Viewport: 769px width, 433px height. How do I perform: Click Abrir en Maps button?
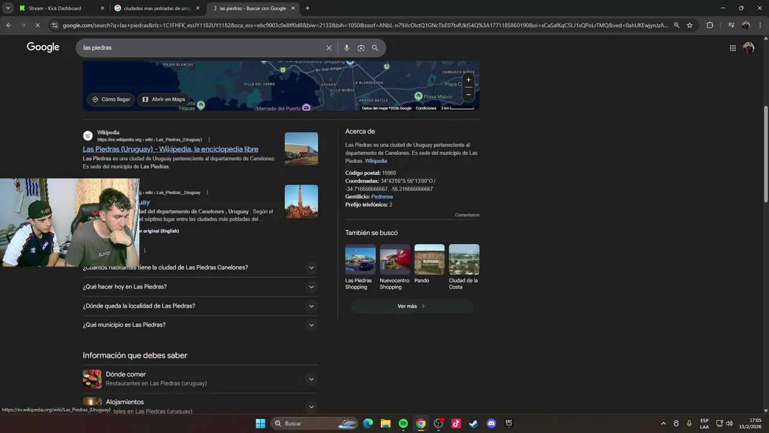[x=163, y=99]
